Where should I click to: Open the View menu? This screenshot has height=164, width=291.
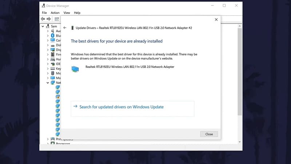pyautogui.click(x=67, y=13)
